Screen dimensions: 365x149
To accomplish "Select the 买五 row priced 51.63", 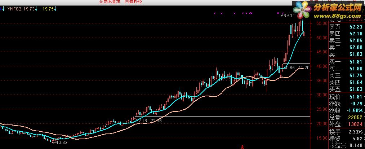I will pos(346,89).
